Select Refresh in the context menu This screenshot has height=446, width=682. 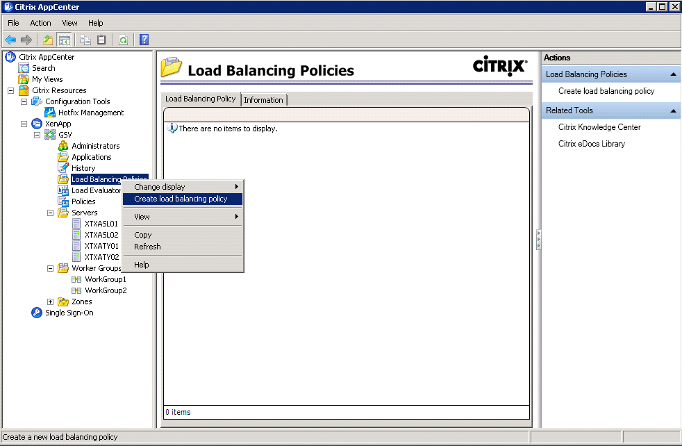[x=183, y=247]
